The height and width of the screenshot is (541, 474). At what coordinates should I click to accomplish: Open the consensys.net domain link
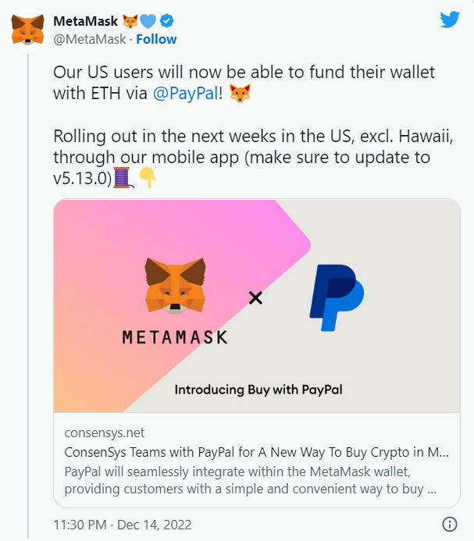104,432
